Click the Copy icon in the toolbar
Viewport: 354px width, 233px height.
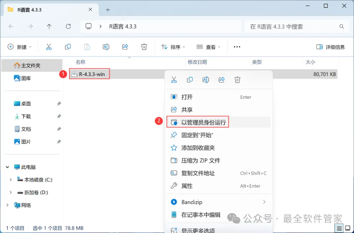(68, 47)
